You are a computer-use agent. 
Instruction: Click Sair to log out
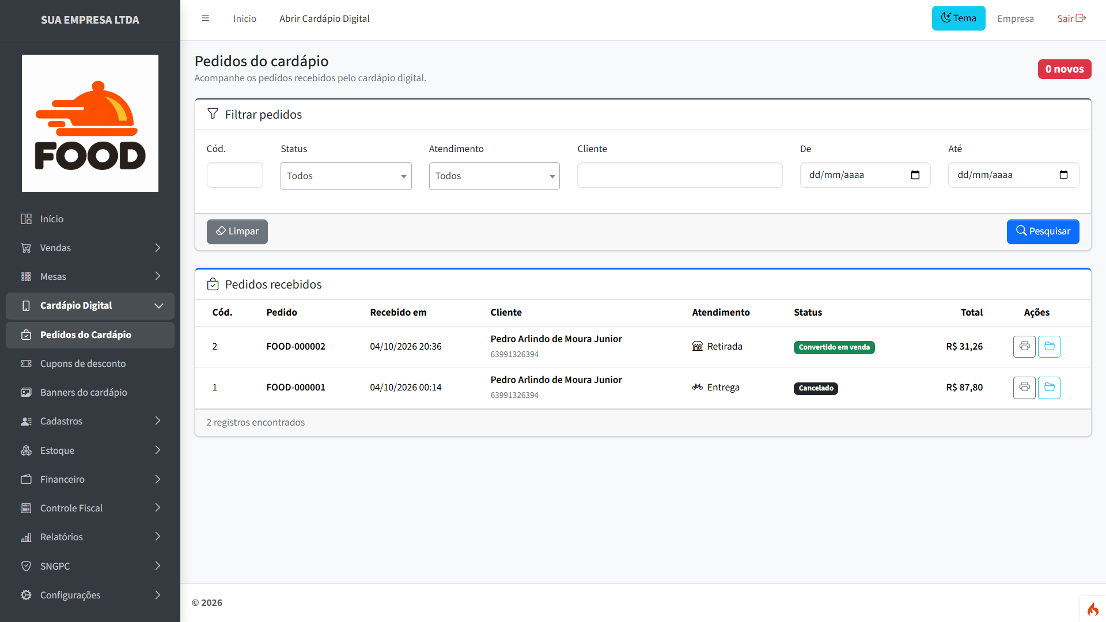coord(1071,19)
